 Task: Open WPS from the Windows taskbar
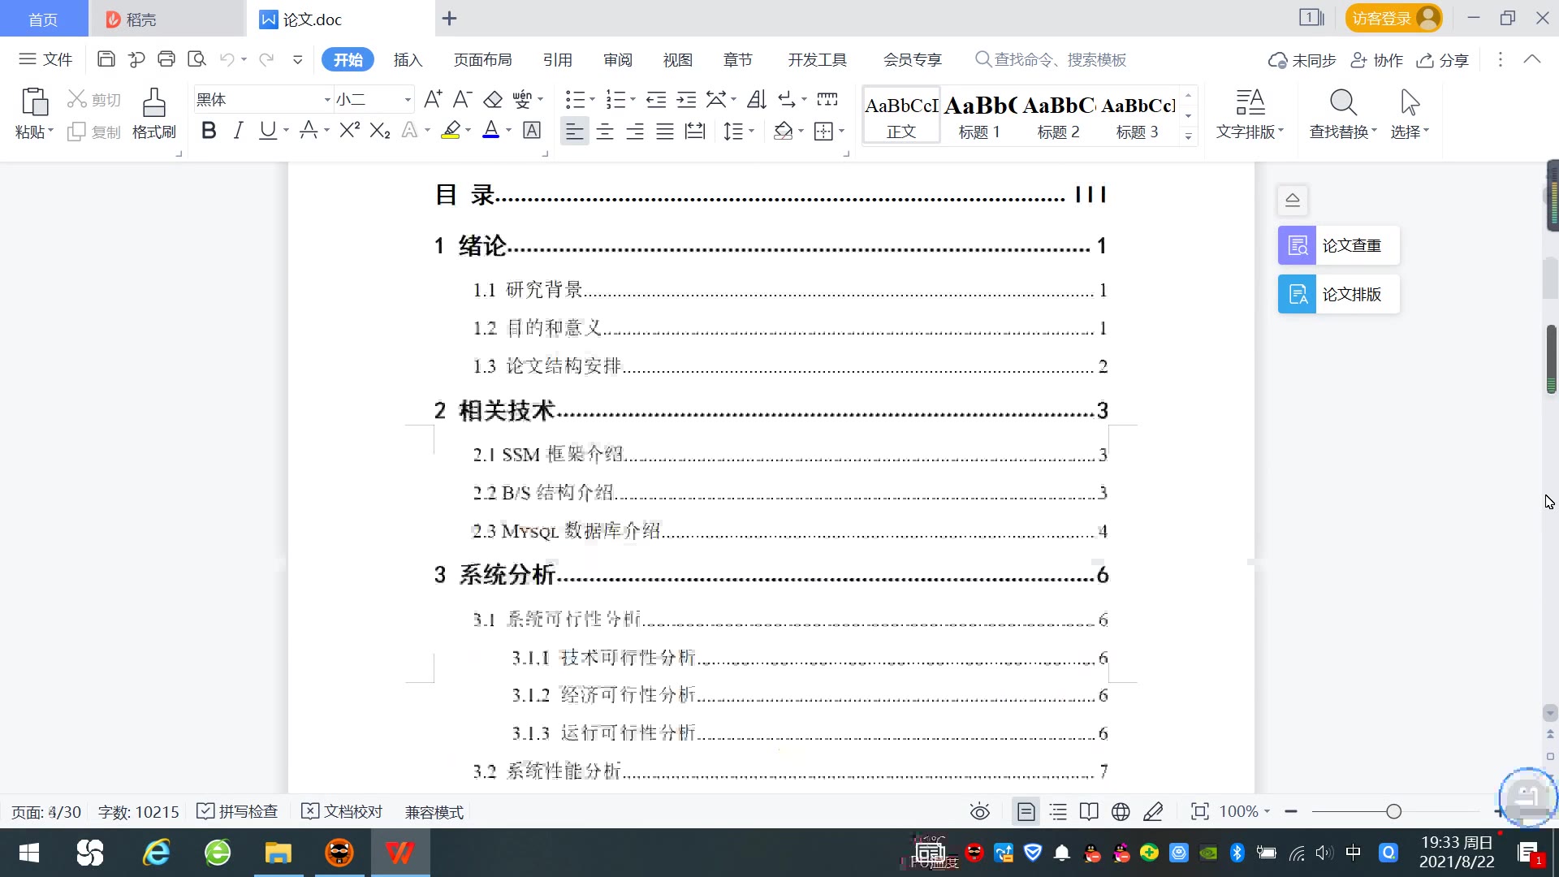tap(399, 853)
